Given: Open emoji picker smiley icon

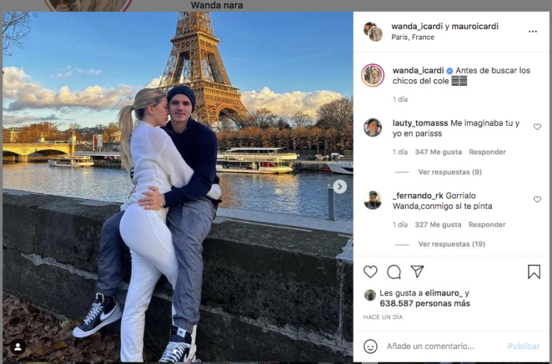Looking at the screenshot, I should (370, 346).
